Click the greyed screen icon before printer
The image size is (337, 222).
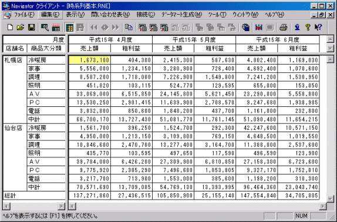269,28
